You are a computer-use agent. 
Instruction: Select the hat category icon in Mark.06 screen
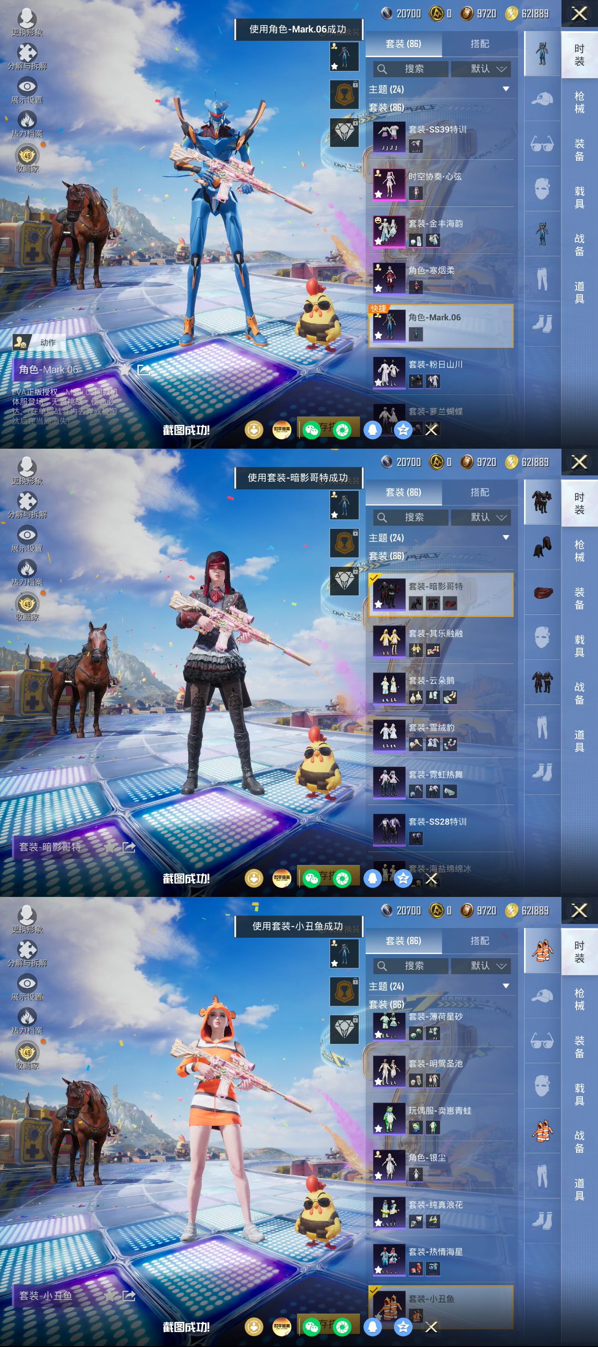tap(542, 99)
